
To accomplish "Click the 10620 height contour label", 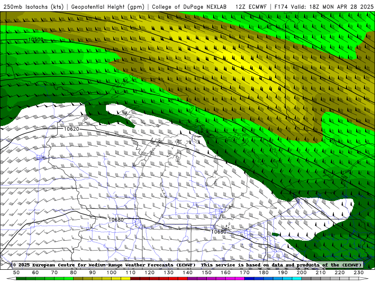I will (72, 129).
